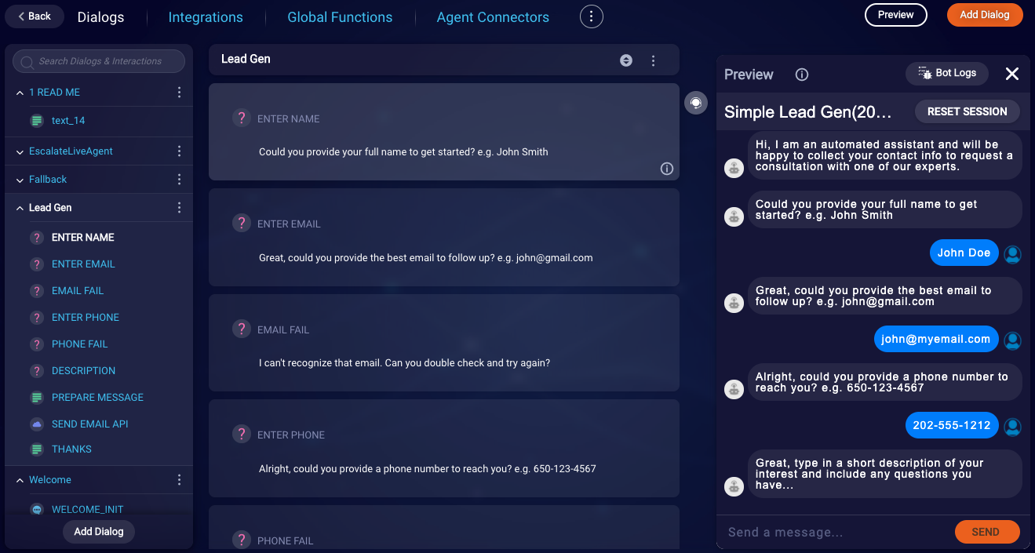Click the headset live-agent icon beside ENTER NAME card

coord(695,103)
